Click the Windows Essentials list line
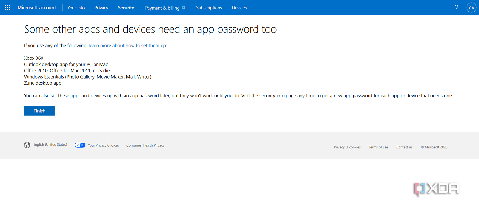479x217 pixels. (87, 77)
